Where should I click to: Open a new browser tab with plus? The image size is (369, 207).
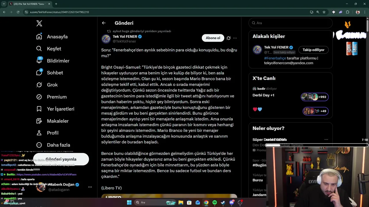tap(56, 4)
